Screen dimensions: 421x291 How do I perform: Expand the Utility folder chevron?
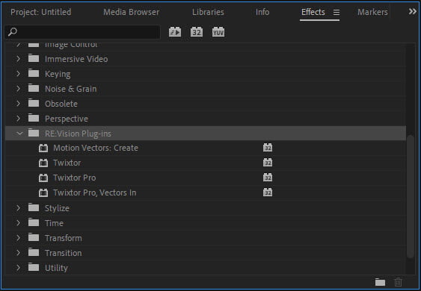[x=18, y=268]
